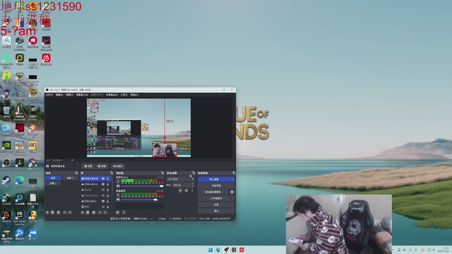Select 场景 2 in scene list
This screenshot has width=452, height=254.
[x=53, y=183]
